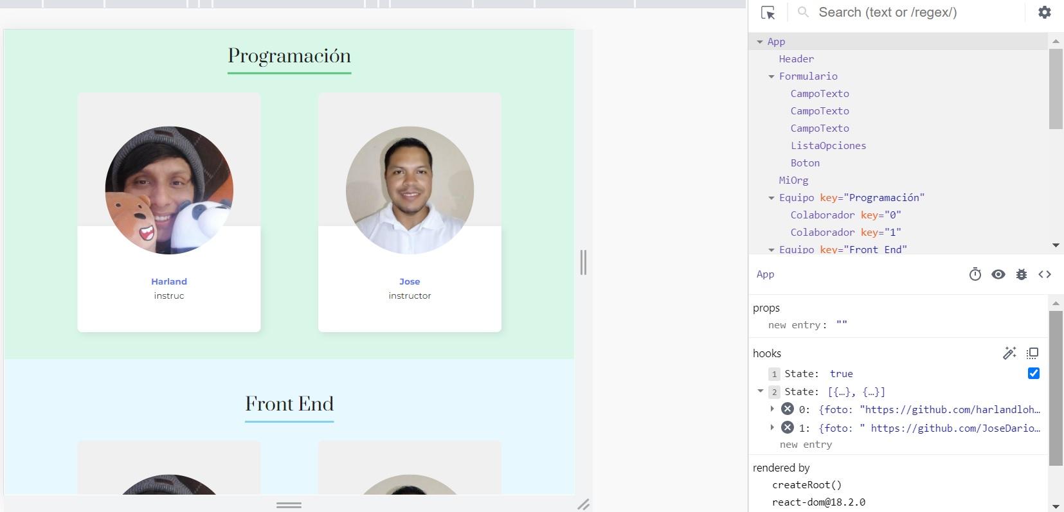
Task: Toggle the State true checkbox
Action: pyautogui.click(x=1034, y=373)
